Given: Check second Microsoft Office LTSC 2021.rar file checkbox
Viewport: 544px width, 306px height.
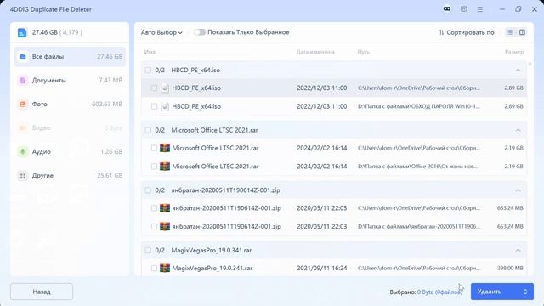Looking at the screenshot, I should (x=154, y=167).
